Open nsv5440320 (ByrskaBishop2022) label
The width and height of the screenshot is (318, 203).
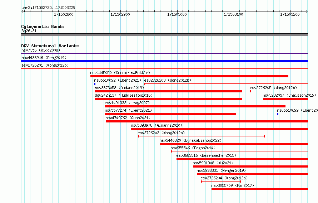tap(190, 140)
